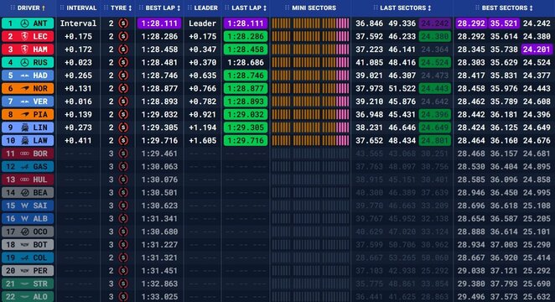
Task: Click ANT's purple 1:28.111 best lap
Action: pos(159,23)
